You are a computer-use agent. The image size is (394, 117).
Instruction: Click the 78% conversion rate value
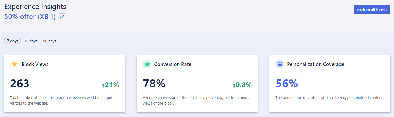(x=154, y=84)
